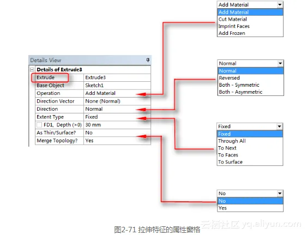307x235 pixels.
Task: Click the 30 mm depth value field
Action: coord(117,125)
